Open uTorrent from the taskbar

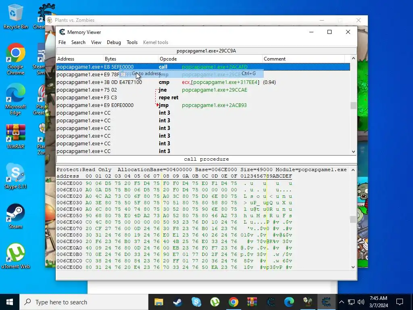point(215,302)
